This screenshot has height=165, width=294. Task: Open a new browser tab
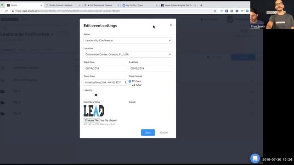[x=201, y=5]
